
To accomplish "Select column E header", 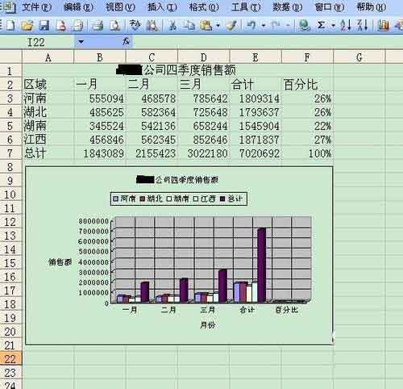I will coord(256,57).
